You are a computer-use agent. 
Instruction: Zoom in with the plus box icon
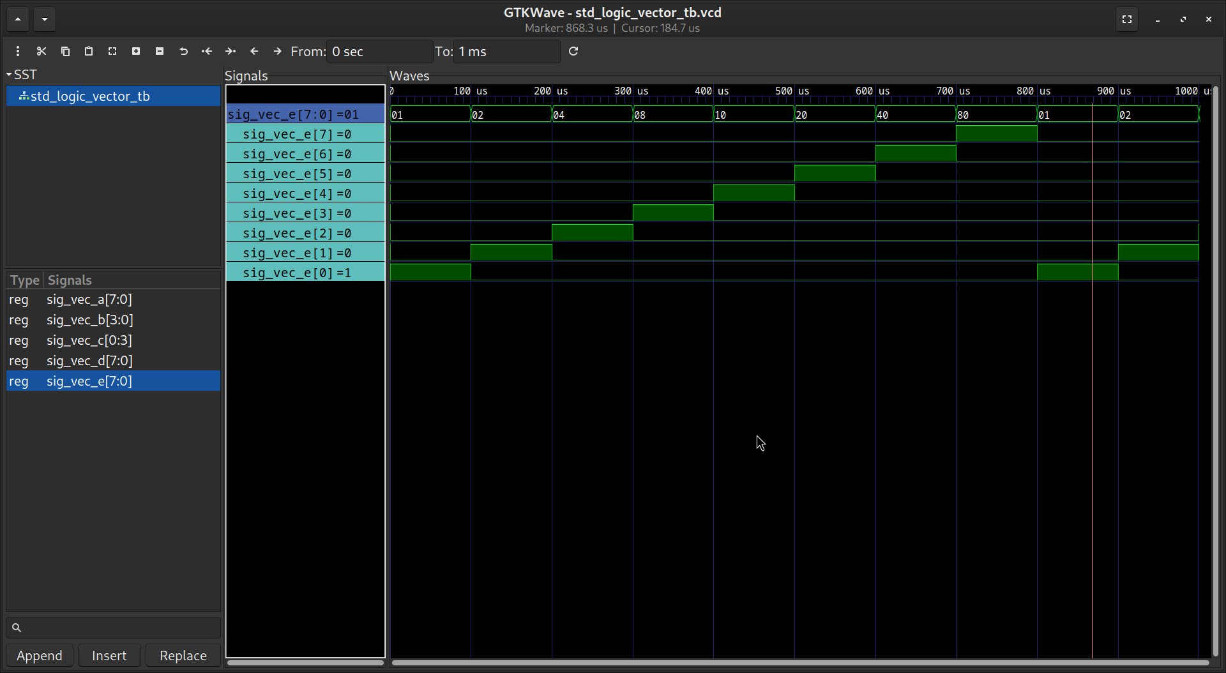click(x=136, y=51)
